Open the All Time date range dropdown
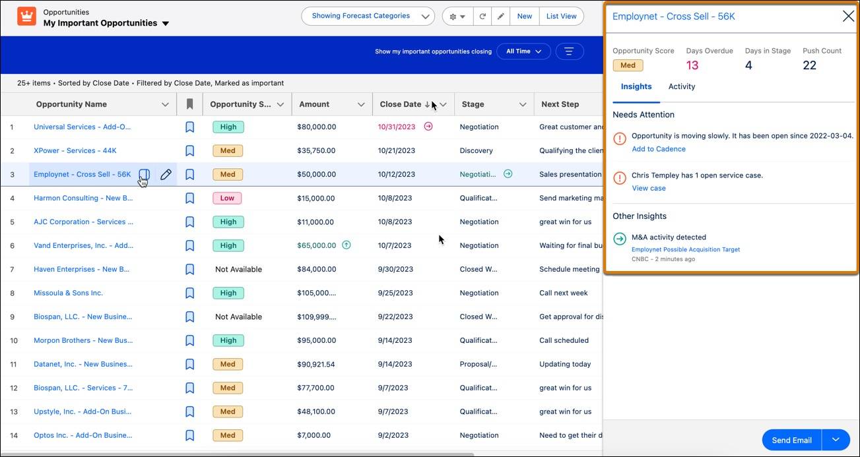The image size is (860, 457). click(x=523, y=51)
